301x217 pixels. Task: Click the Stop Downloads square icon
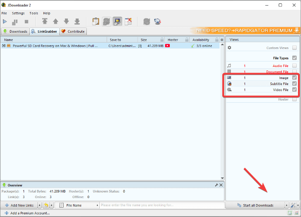point(26,21)
